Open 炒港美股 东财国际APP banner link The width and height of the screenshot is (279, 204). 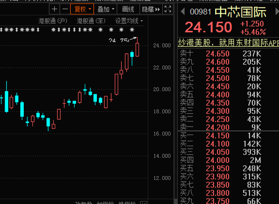pos(228,43)
